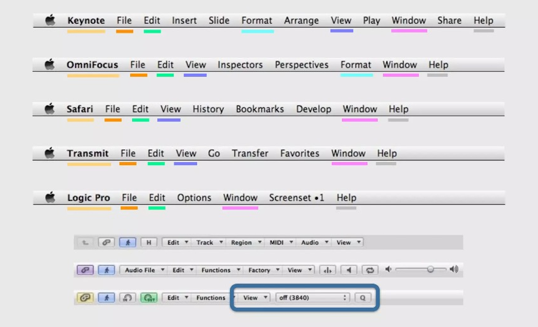Open the View dropdown next to off (3840)
This screenshot has height=327, width=538.
(255, 298)
